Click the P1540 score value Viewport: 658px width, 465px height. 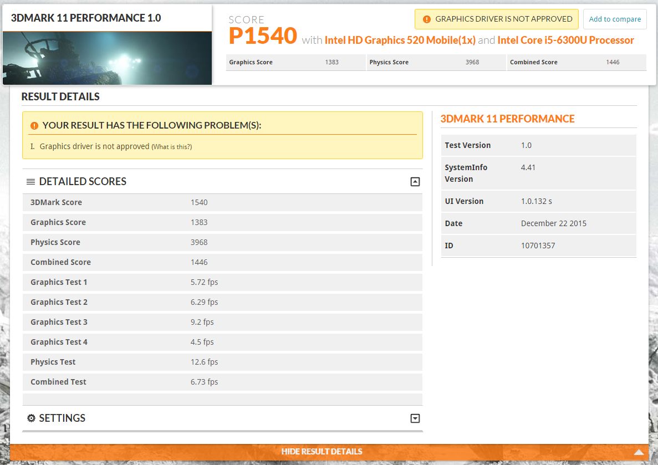coord(263,37)
